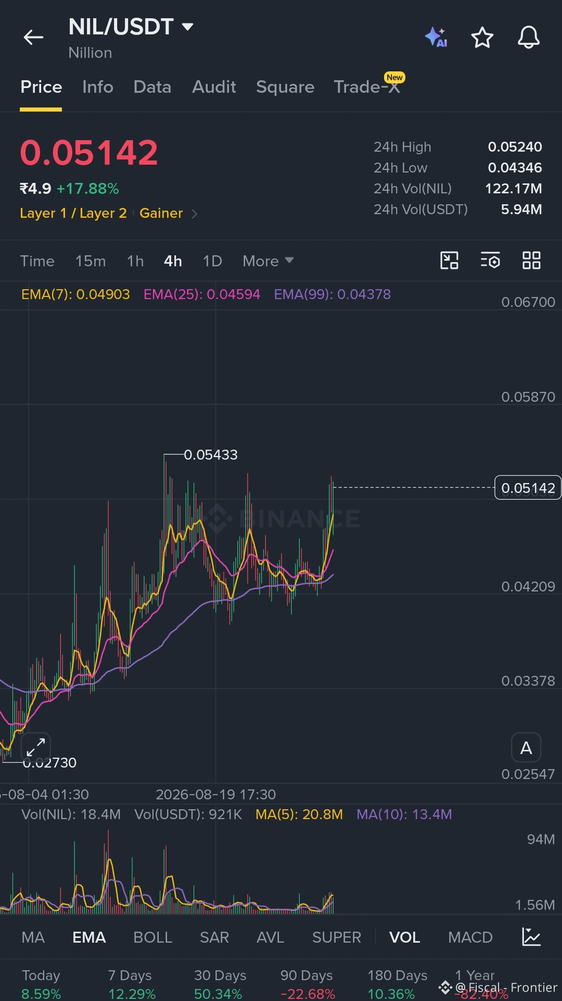Screen dimensions: 562x1001
Task: Tap MA(5): 20.8M volume legend
Action: click(299, 814)
